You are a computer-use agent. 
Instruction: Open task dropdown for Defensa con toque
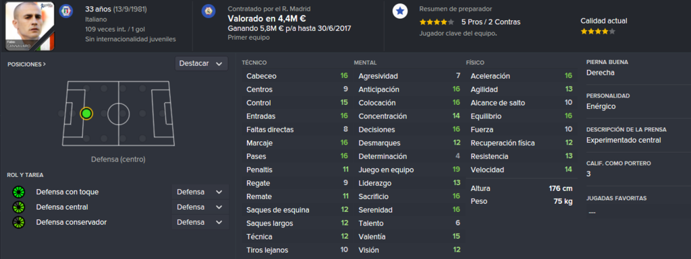pyautogui.click(x=200, y=192)
